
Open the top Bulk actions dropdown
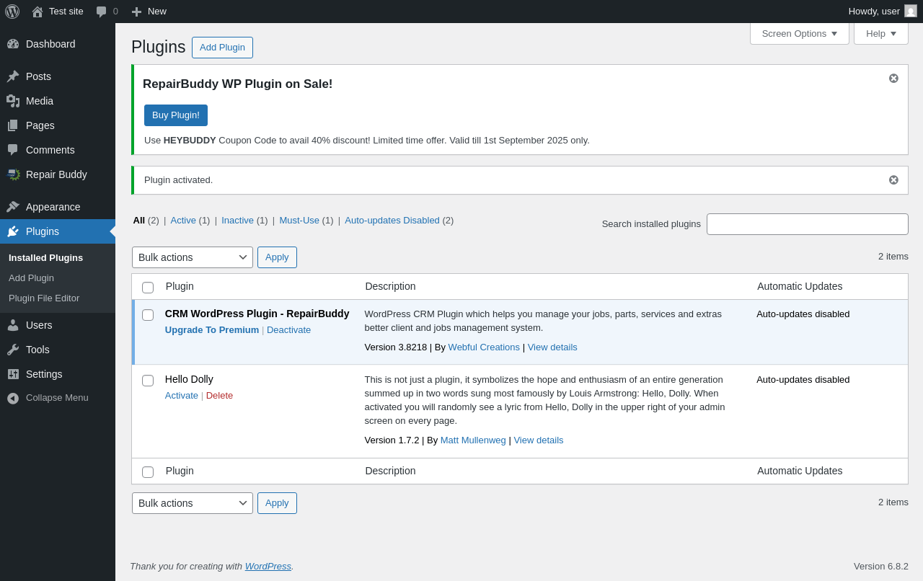193,257
